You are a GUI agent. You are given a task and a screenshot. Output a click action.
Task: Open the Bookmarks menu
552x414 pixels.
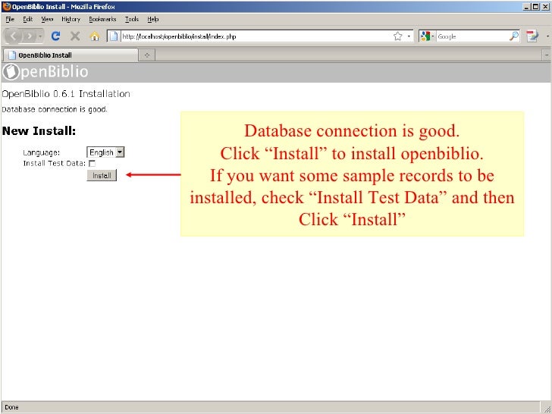click(102, 19)
